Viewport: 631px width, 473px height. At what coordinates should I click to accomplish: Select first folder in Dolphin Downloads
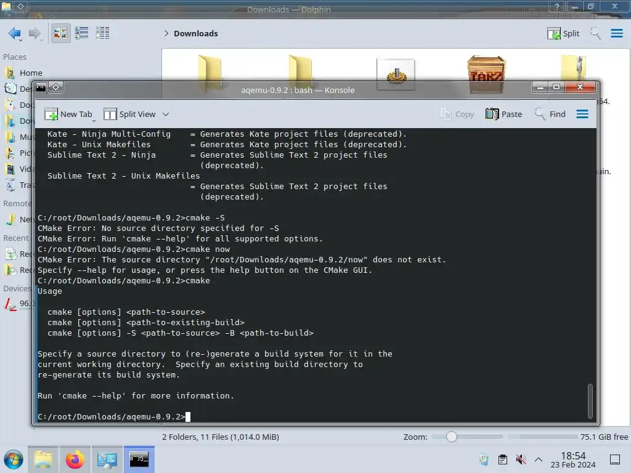210,72
